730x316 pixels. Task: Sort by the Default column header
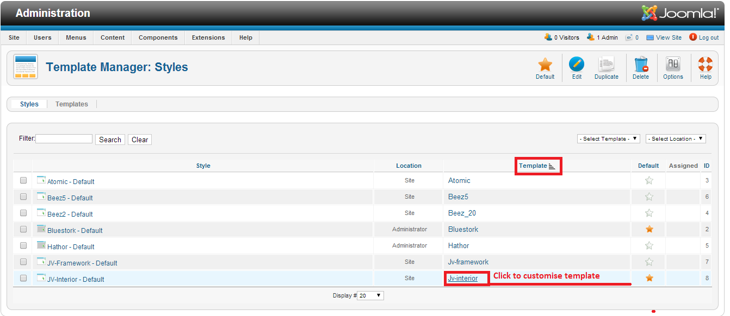pos(648,166)
